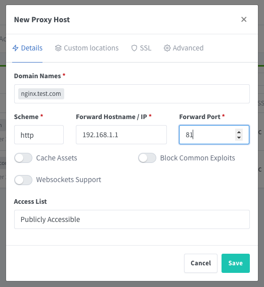Click the Forward Hostname / IP label
The image size is (264, 287).
pos(111,117)
